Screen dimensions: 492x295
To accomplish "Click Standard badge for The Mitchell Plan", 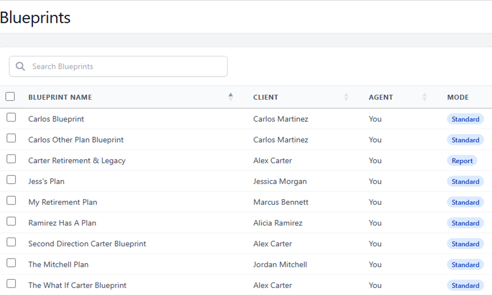I will click(466, 265).
